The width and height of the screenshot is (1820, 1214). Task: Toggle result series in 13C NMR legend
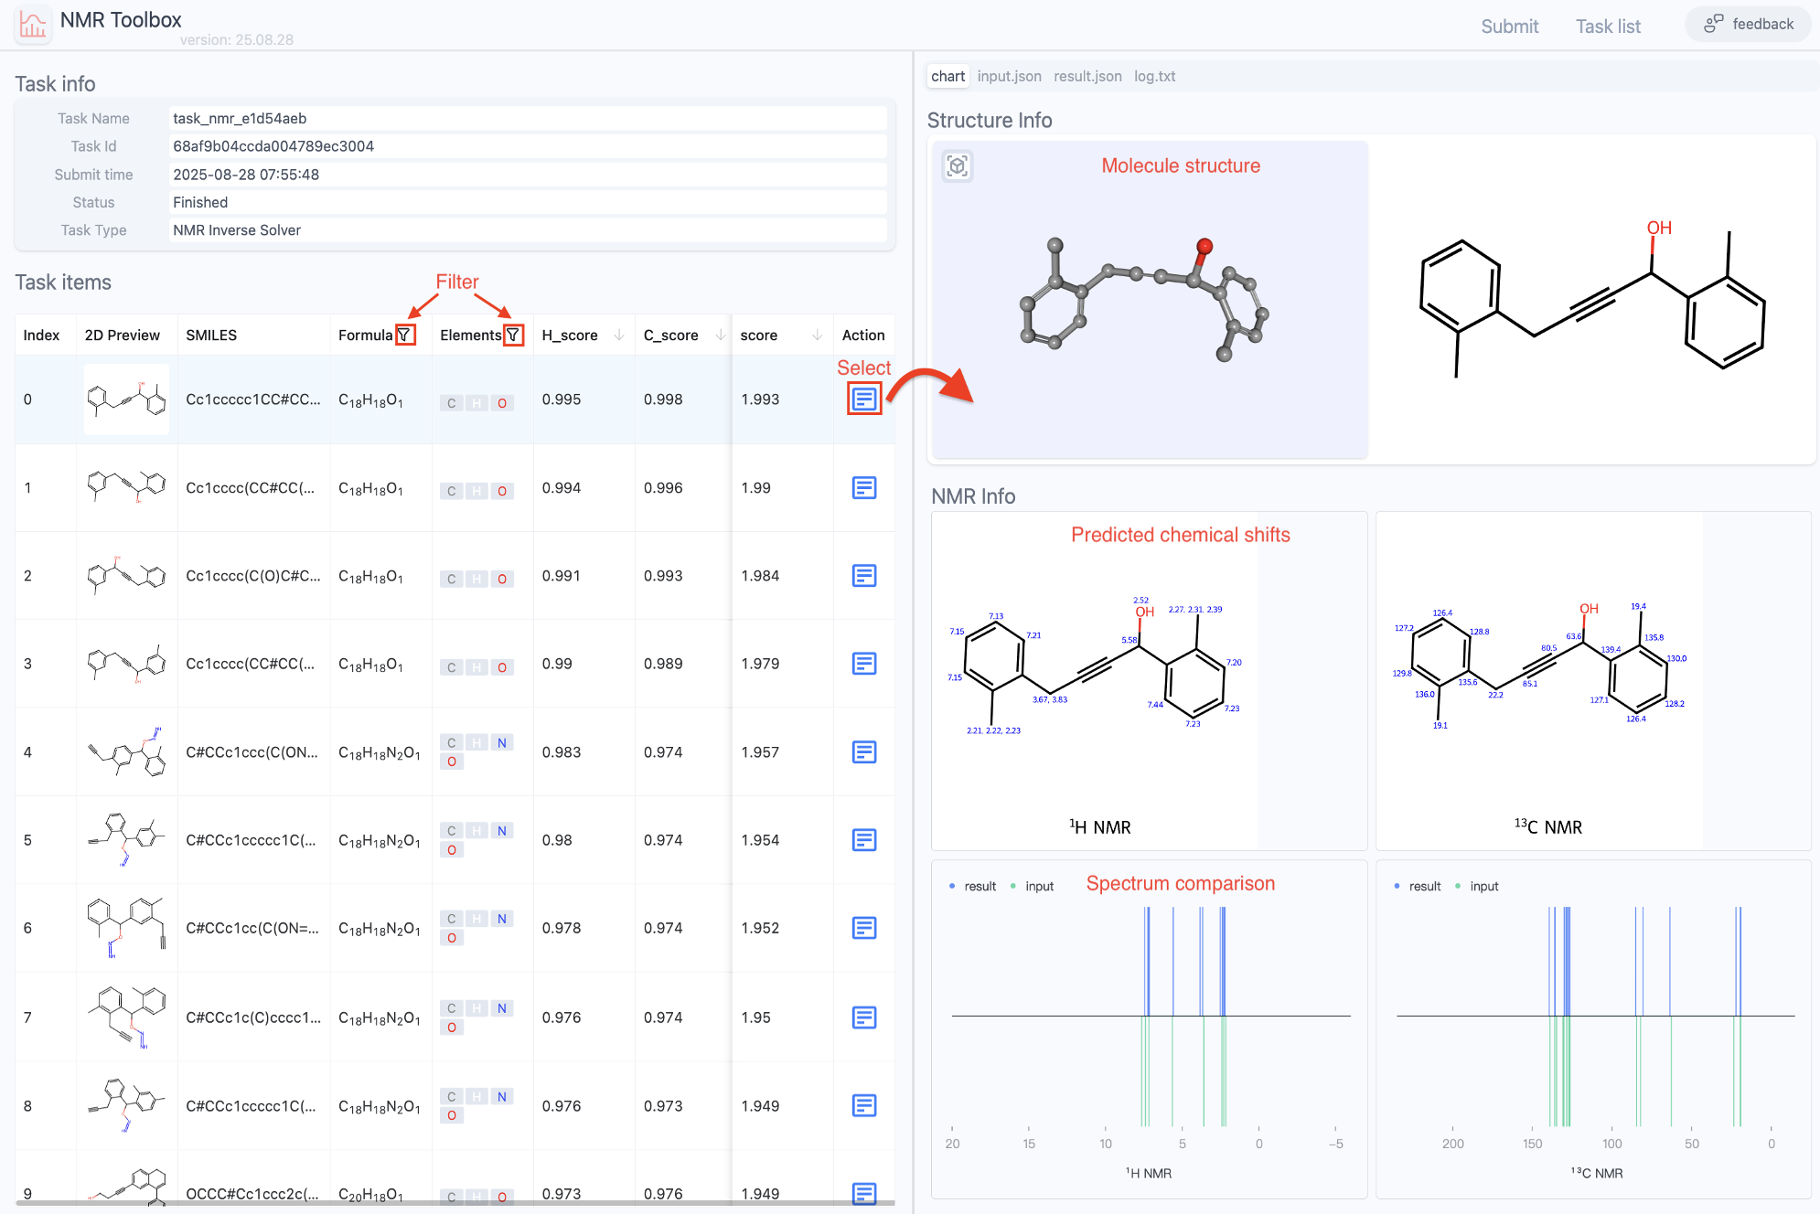1417,886
